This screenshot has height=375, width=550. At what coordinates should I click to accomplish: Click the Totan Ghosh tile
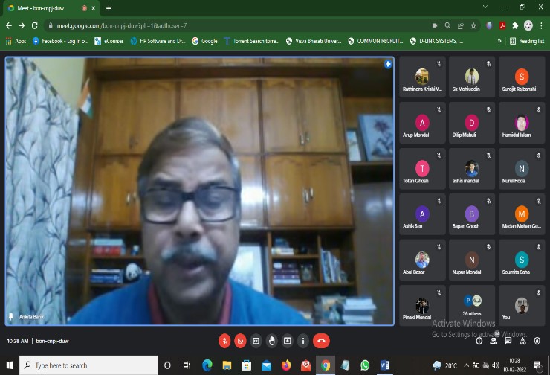[x=422, y=169]
